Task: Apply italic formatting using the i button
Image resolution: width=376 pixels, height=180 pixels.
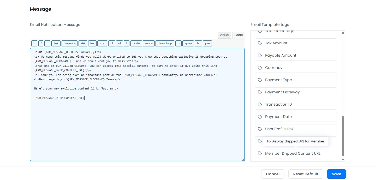Action: (41, 43)
